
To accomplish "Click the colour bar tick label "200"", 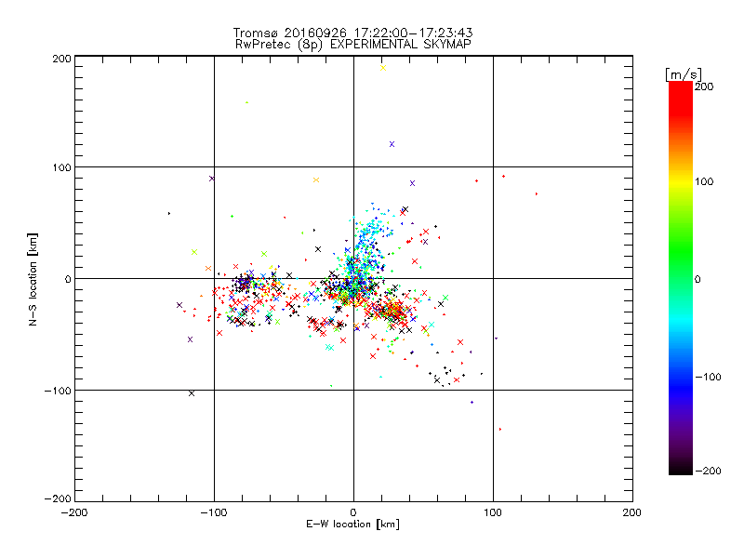I will (704, 86).
